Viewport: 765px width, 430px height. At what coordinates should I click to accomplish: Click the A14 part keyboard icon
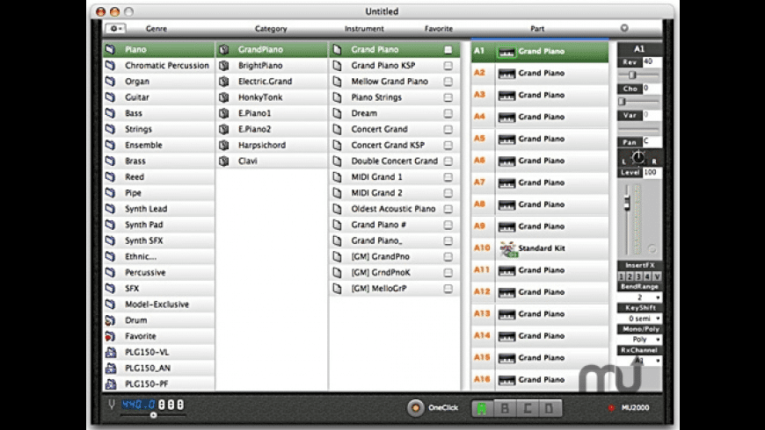pos(506,336)
